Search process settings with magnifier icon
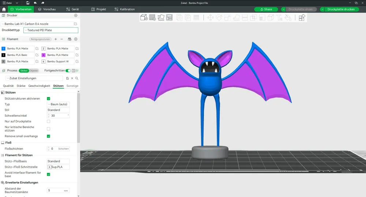The width and height of the screenshot is (366, 197). point(77,78)
